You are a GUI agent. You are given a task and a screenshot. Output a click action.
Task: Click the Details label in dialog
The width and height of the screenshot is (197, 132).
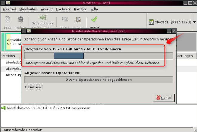click(35, 87)
